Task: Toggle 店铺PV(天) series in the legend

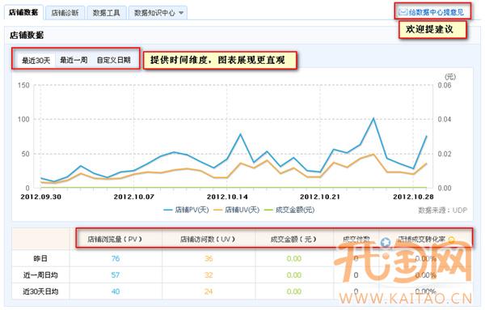Action: pos(186,210)
